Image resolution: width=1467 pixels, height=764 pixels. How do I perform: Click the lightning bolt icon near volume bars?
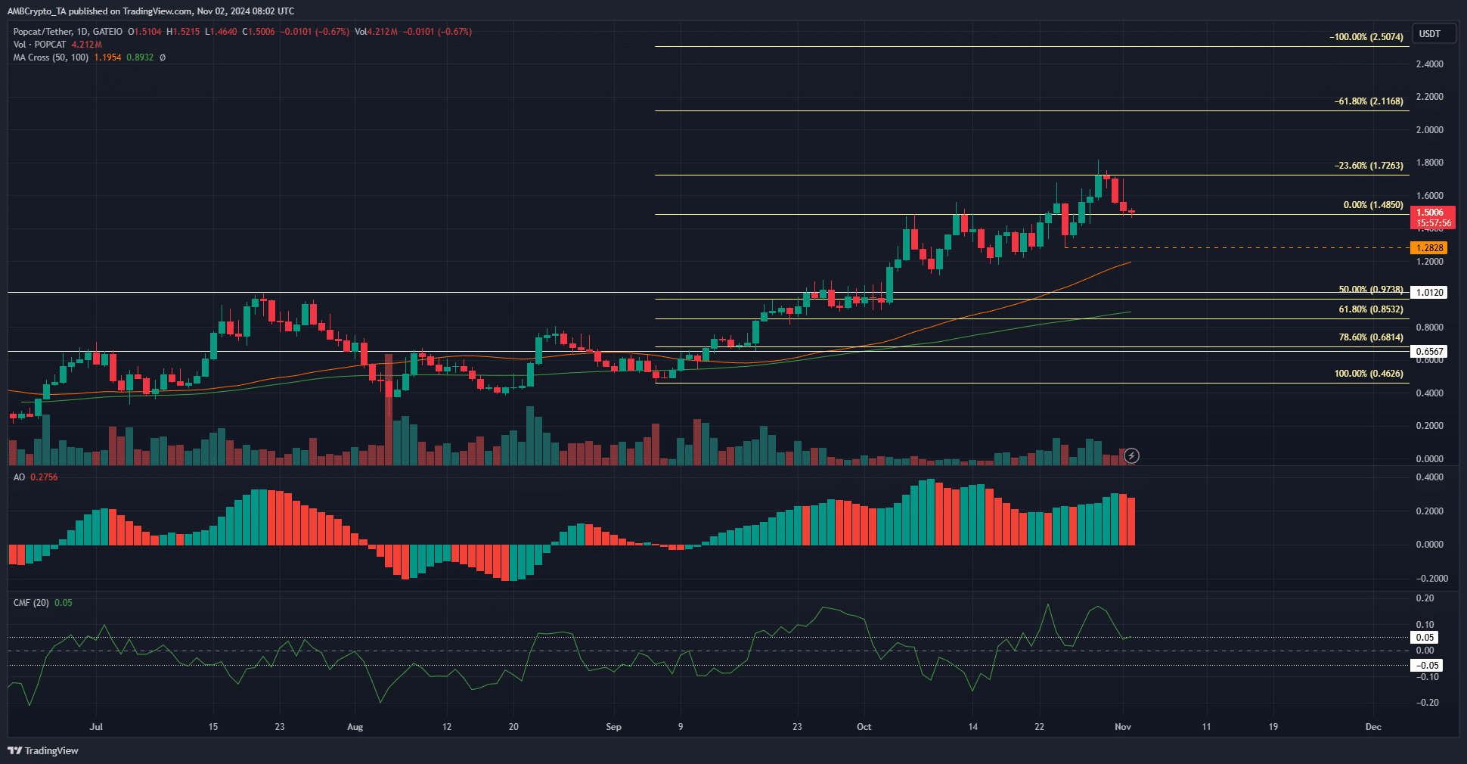tap(1131, 455)
